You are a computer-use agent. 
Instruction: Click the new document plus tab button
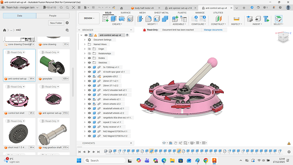[x=244, y=8]
